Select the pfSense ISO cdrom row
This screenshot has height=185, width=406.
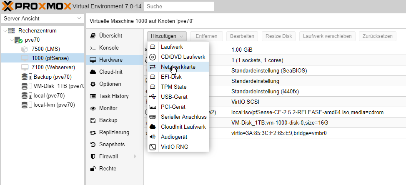click(x=275, y=112)
